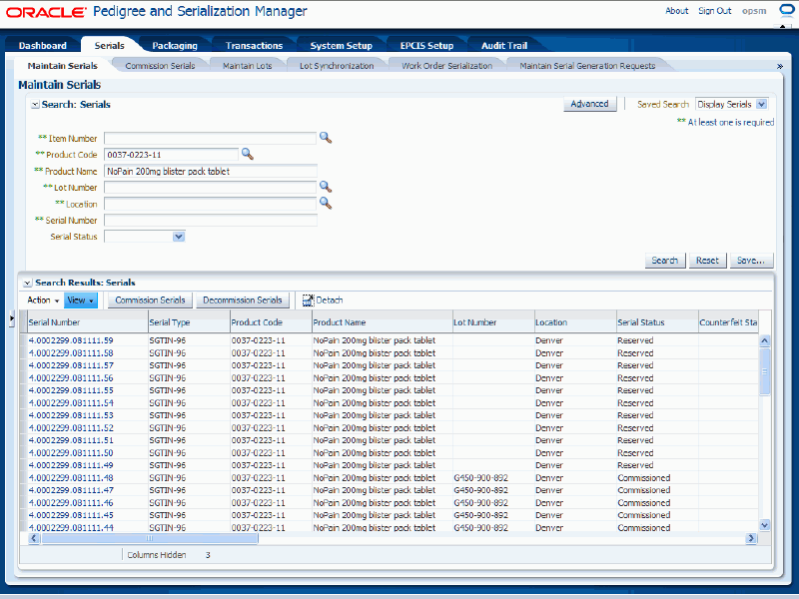Click the Sign Out link
This screenshot has height=599, width=799.
tap(714, 11)
